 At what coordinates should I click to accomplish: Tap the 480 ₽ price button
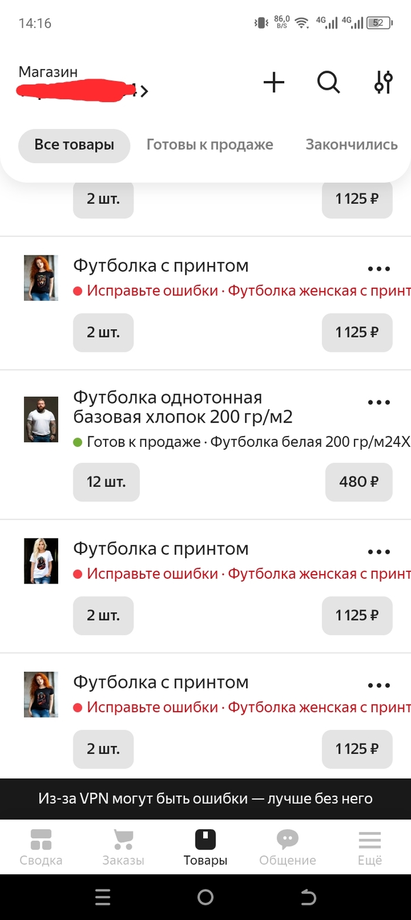tap(359, 482)
